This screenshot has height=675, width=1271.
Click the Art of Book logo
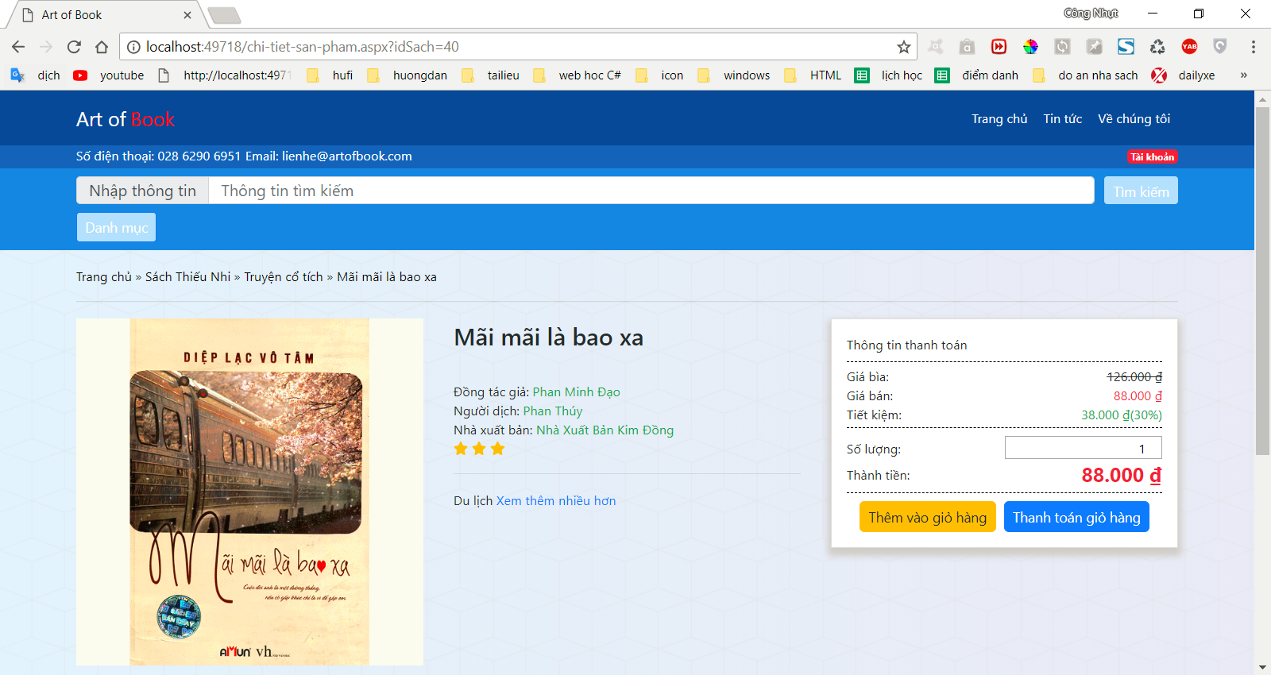(x=126, y=119)
